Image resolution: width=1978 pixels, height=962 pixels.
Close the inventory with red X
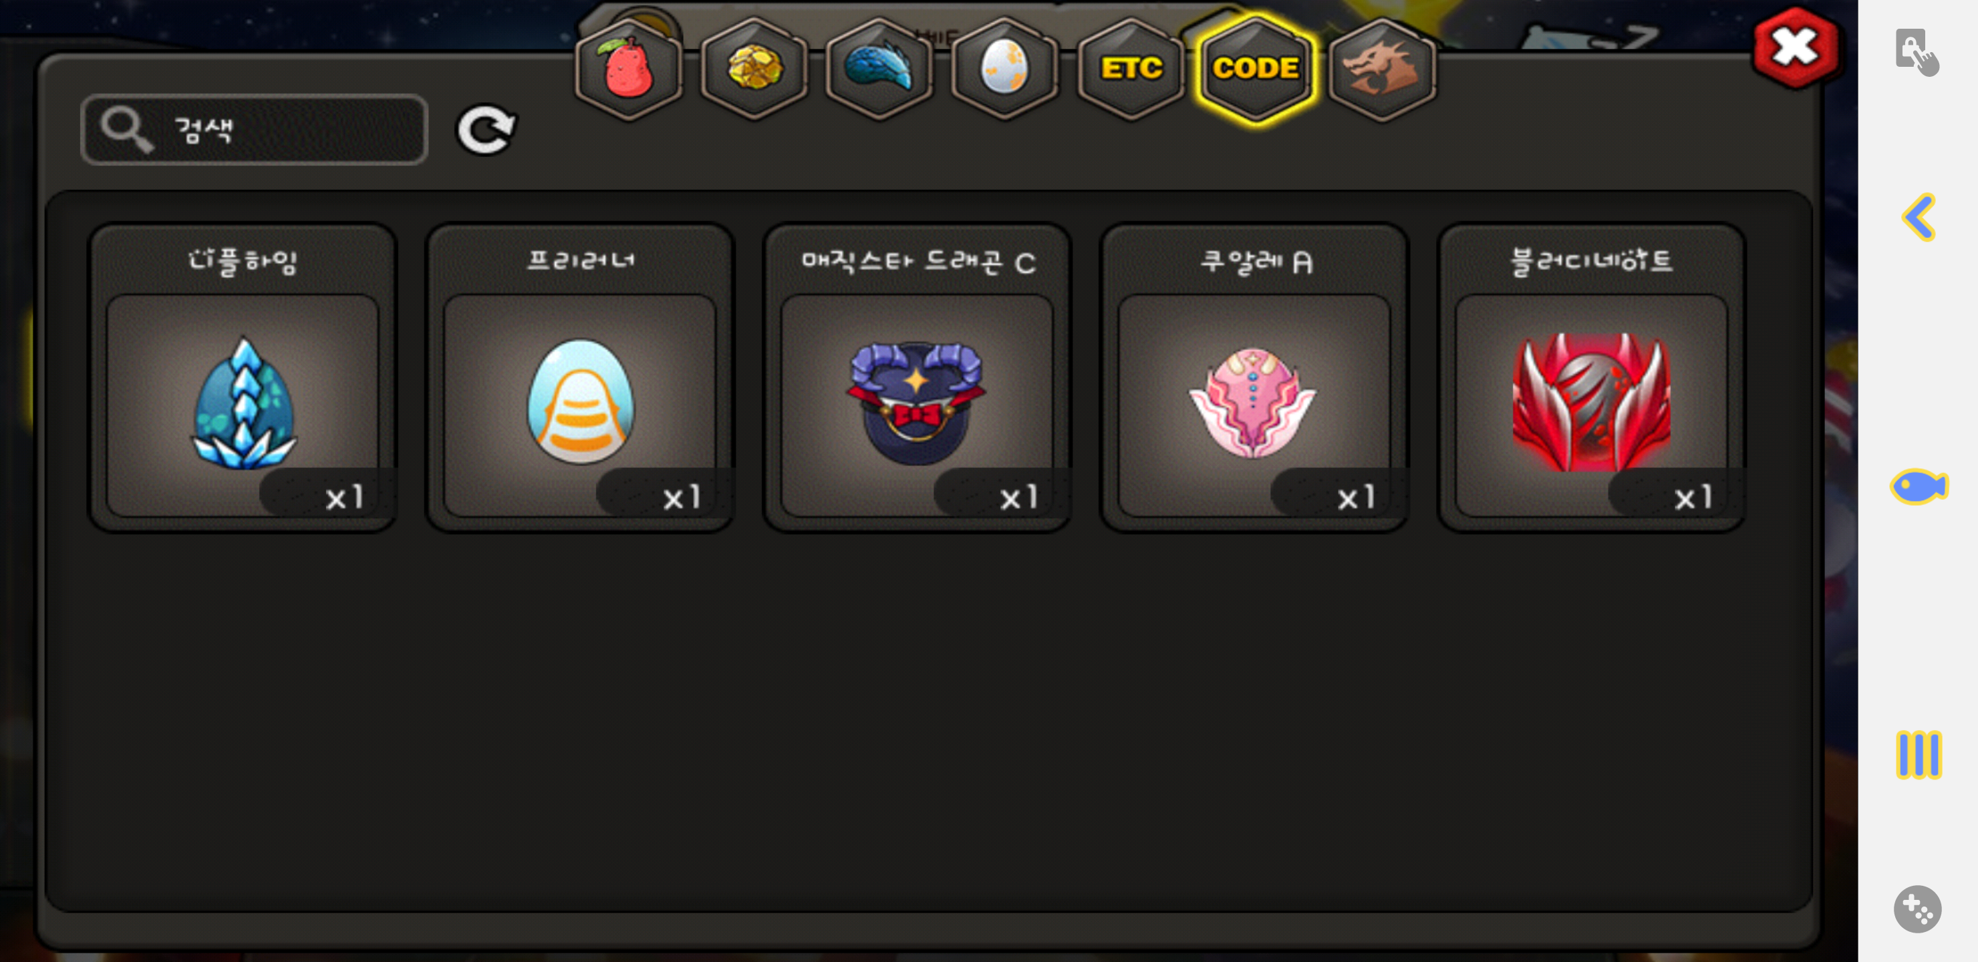(1796, 47)
